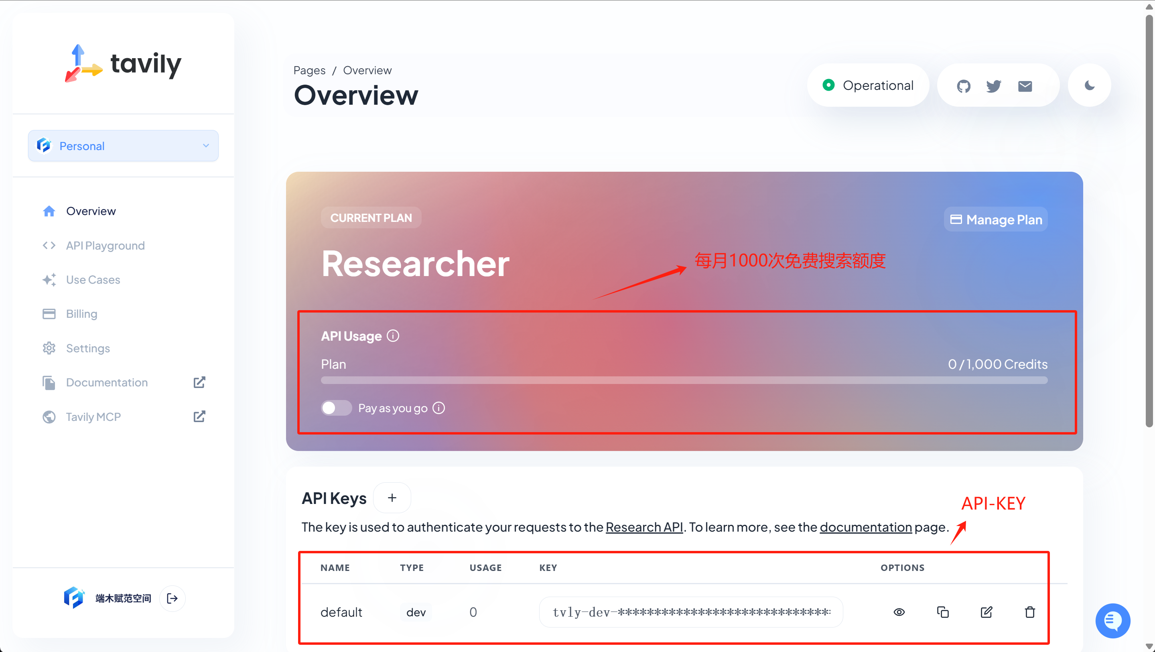Click the Operational status indicator
Screen dimensions: 1155x652
tap(868, 85)
